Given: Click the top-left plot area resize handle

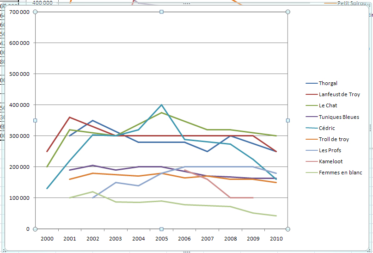Looking at the screenshot, I should point(35,12).
